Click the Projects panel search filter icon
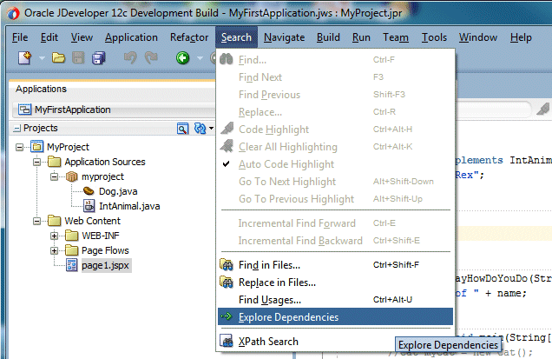 coord(183,129)
